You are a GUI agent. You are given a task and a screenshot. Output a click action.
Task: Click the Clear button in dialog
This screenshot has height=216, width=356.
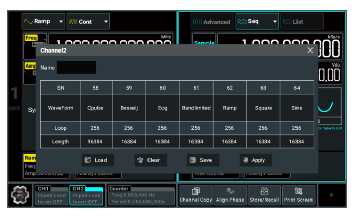click(x=151, y=160)
